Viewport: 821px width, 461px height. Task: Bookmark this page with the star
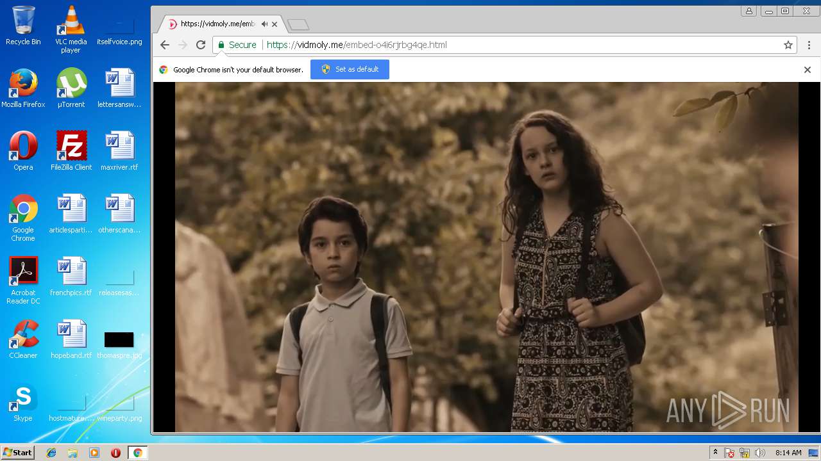click(788, 45)
